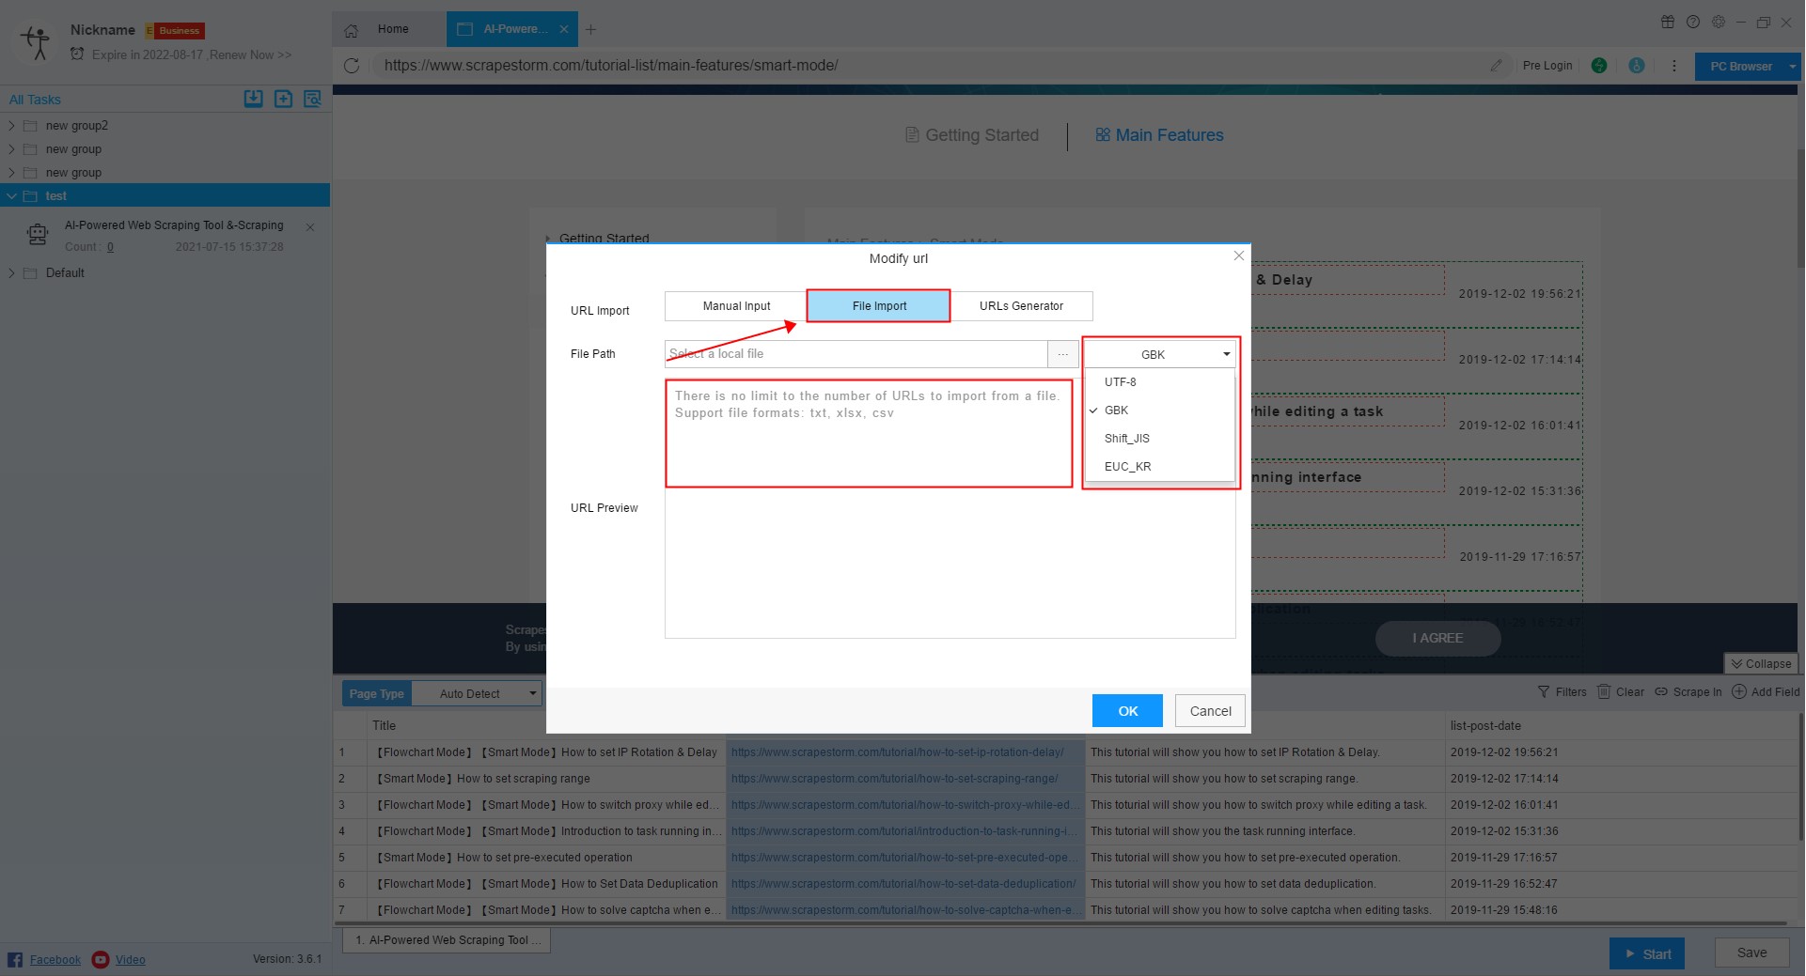The height and width of the screenshot is (976, 1806).
Task: Click Filters in data toolbar
Action: click(1562, 692)
